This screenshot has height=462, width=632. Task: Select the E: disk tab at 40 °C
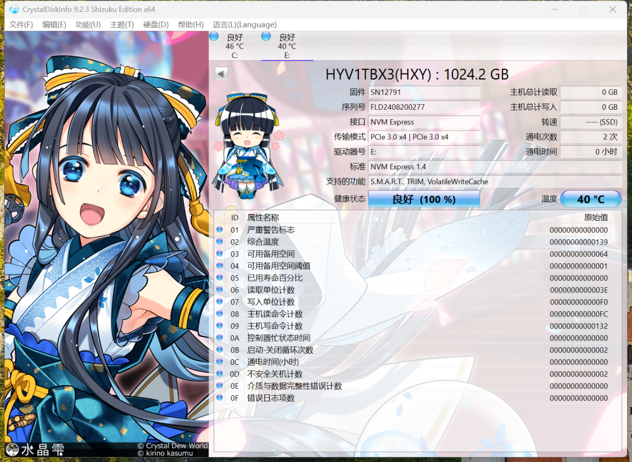point(287,46)
